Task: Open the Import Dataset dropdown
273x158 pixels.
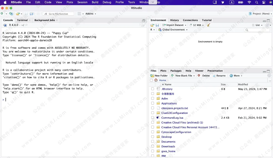Action: (x=174, y=25)
